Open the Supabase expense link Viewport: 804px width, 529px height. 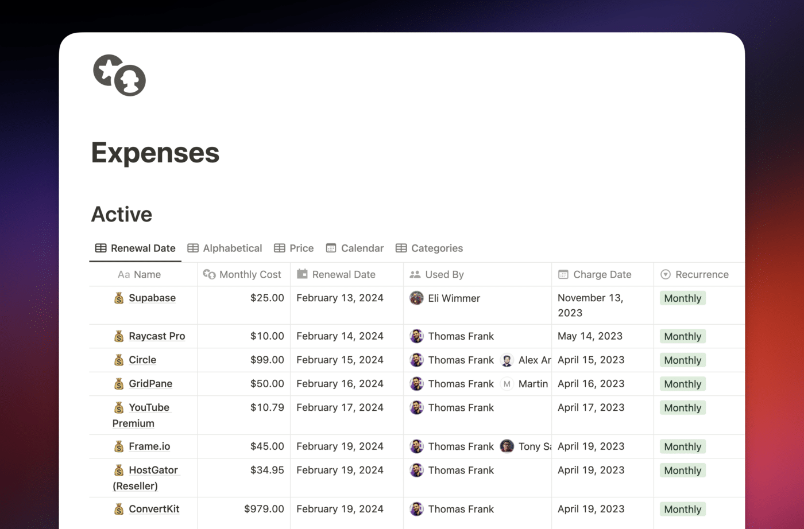[x=152, y=298]
